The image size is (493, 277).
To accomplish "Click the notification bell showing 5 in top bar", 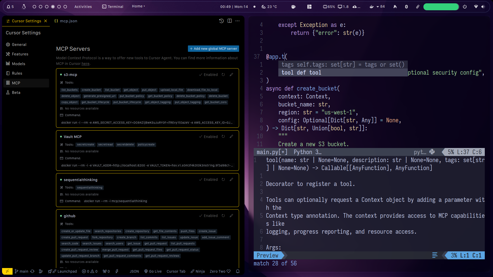I will (x=10, y=7).
